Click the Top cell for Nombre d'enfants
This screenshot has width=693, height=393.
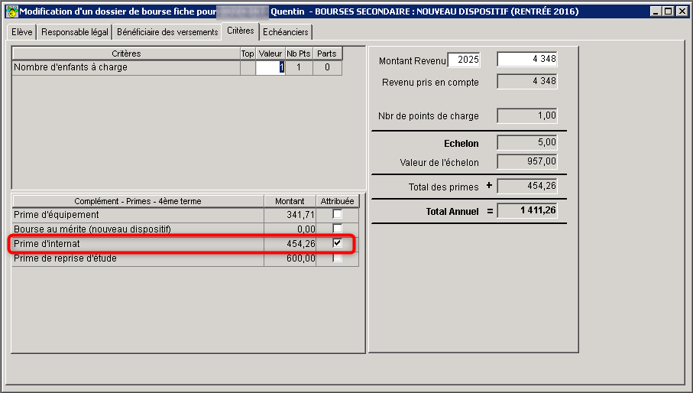(x=248, y=67)
